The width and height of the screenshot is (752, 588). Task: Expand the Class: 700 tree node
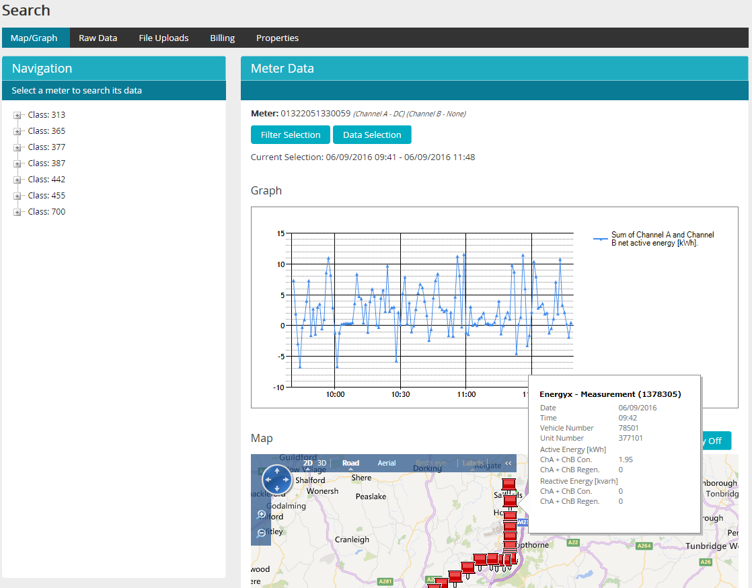(x=17, y=212)
